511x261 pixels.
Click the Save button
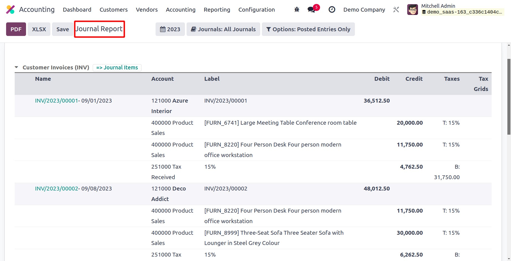(63, 29)
